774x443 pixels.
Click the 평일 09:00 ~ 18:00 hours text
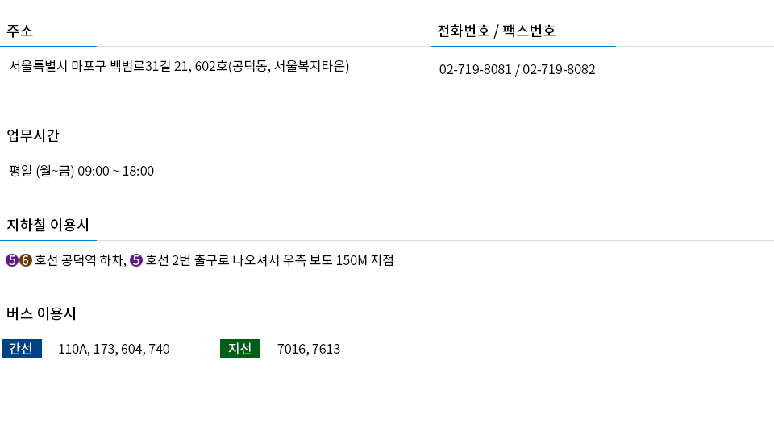click(81, 171)
